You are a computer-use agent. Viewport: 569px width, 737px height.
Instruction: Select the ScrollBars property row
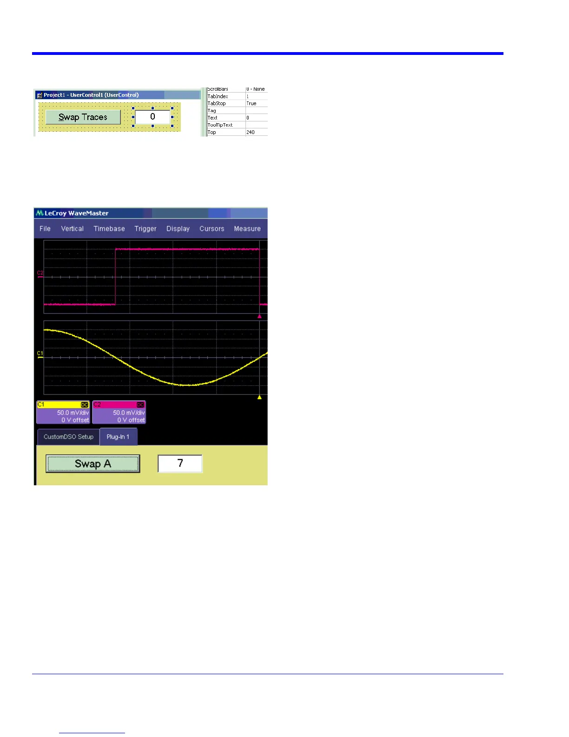237,89
